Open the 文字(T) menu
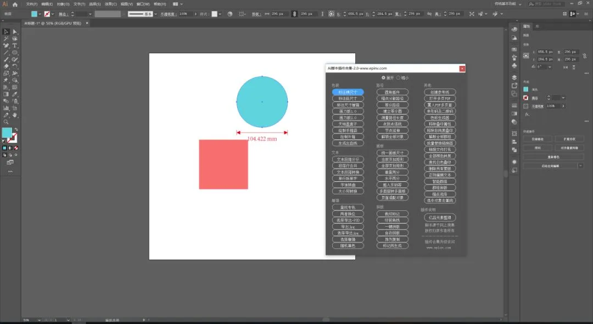The height and width of the screenshot is (324, 593). pos(79,4)
